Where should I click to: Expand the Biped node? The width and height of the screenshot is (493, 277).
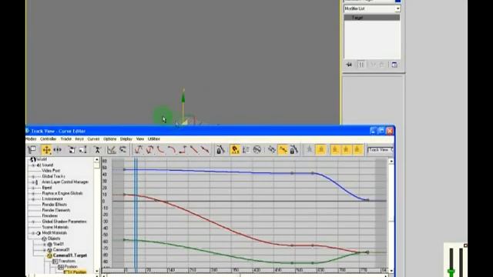(x=33, y=188)
